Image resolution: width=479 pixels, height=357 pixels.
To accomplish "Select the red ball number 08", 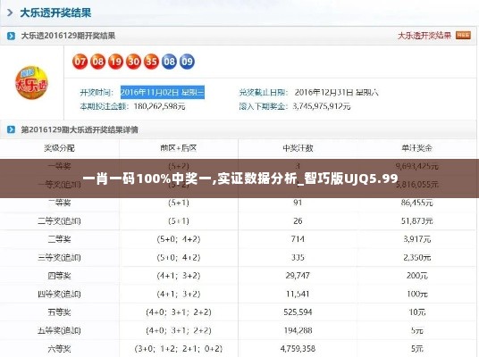I will tap(97, 62).
